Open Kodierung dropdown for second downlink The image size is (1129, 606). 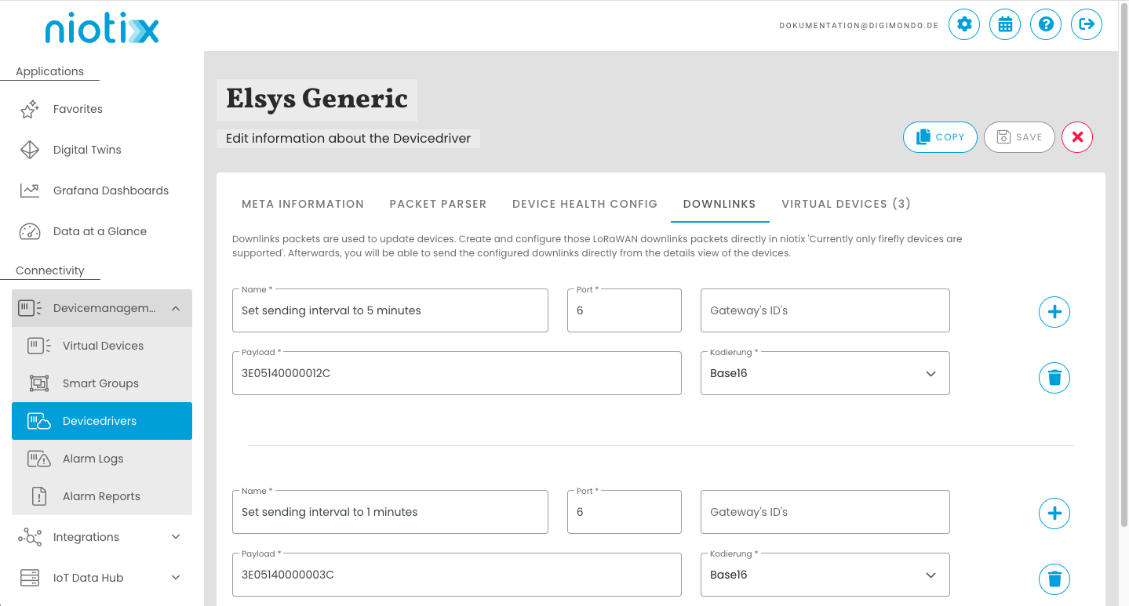click(x=825, y=575)
